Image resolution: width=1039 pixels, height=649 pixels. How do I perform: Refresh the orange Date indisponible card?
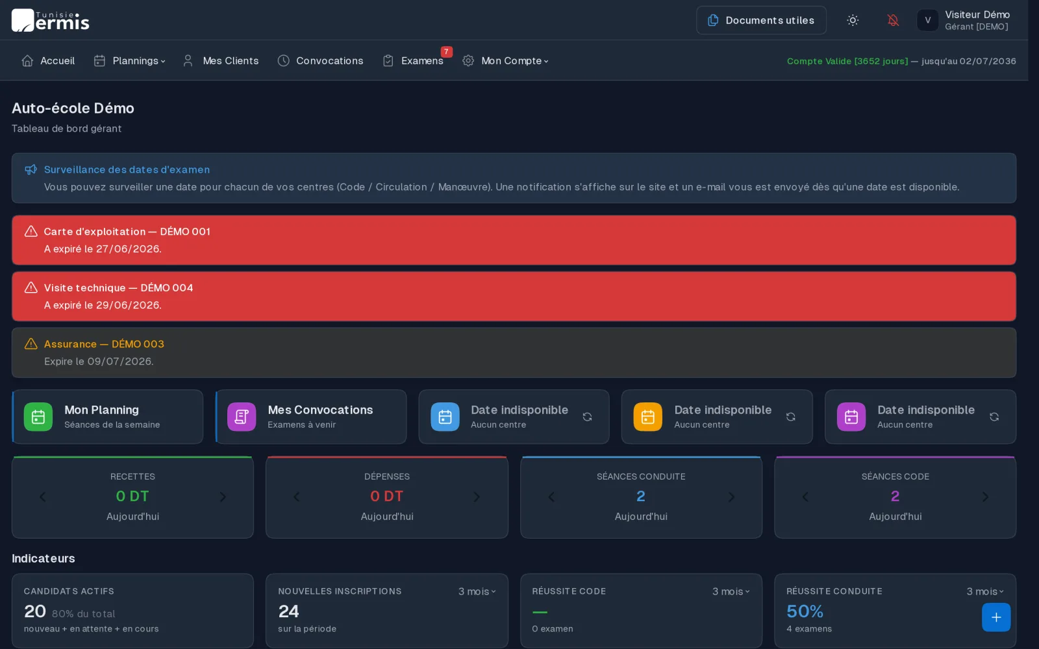click(x=790, y=417)
